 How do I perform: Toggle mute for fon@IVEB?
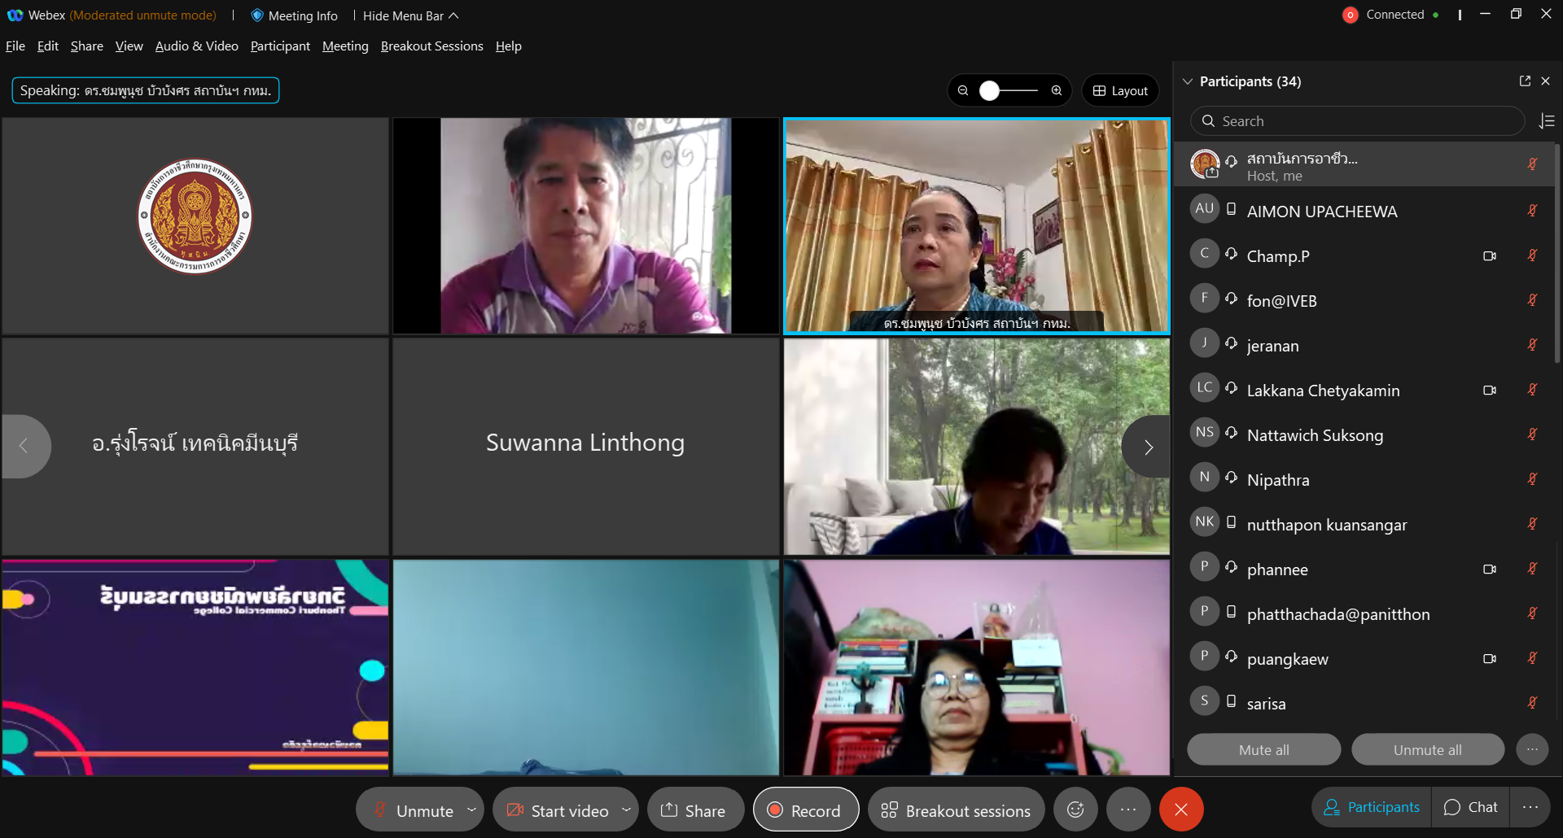[x=1532, y=300]
